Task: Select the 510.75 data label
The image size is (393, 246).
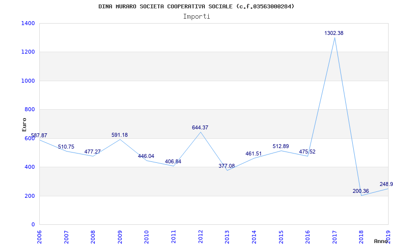Action: point(66,147)
